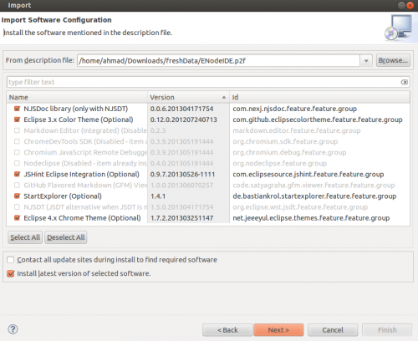Screen dimensions: 418x341
Task: Uncheck Eclipse 4.x Chrome Theme checkbox
Action: point(17,218)
